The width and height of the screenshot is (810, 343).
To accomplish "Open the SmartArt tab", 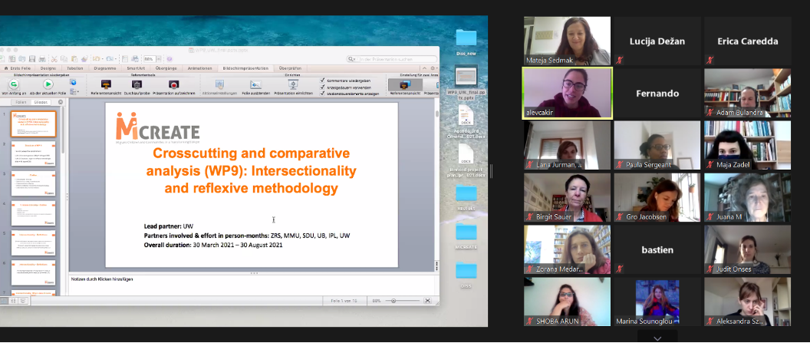I will 136,68.
